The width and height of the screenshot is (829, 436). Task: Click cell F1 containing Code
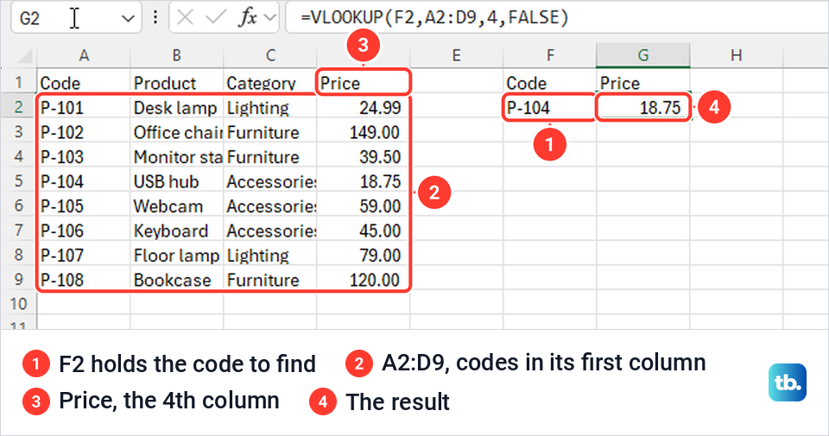[550, 82]
